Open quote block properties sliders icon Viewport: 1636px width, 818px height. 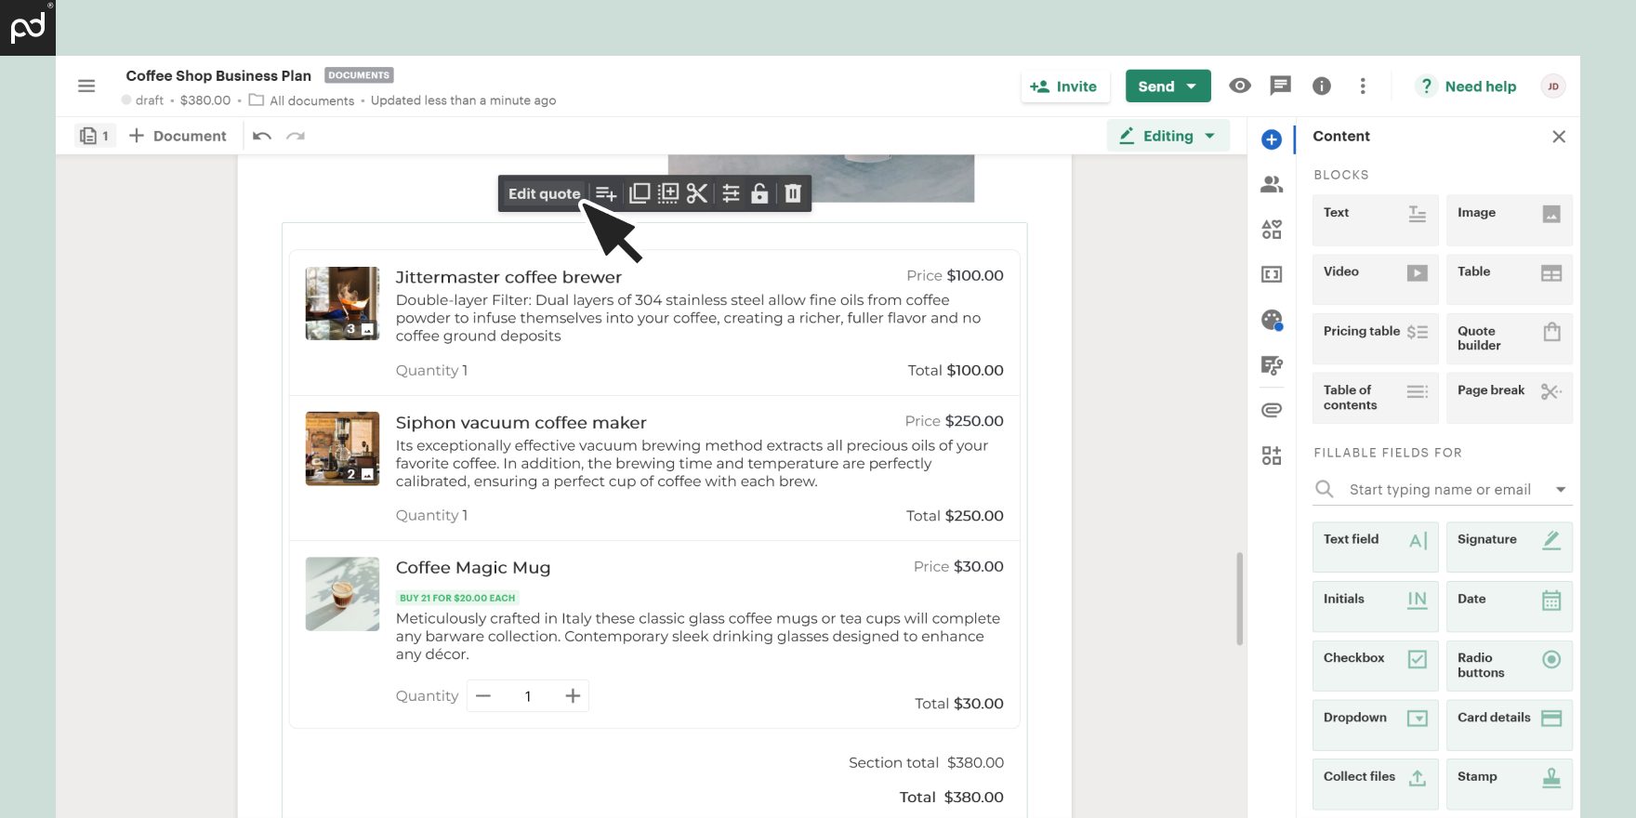coord(732,193)
